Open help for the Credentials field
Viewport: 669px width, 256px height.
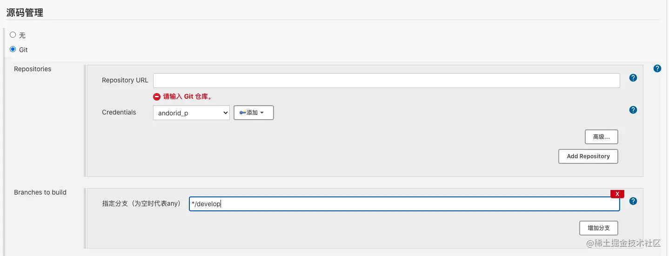pos(633,110)
